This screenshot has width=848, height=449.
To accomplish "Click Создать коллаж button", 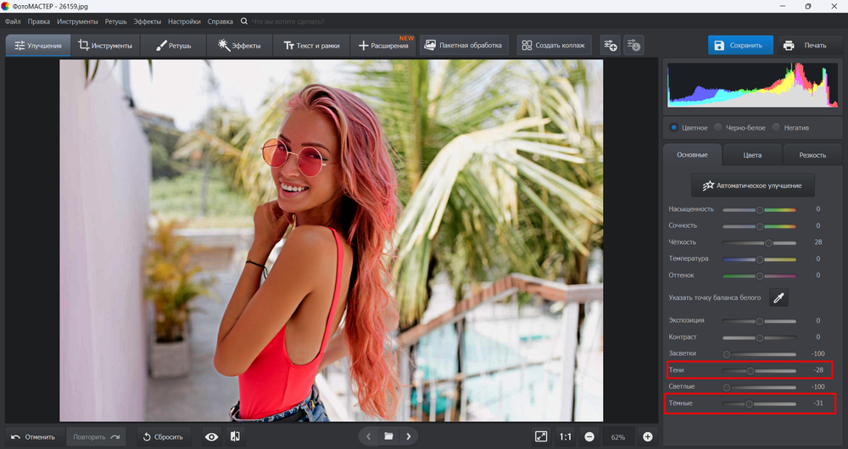I will click(x=554, y=46).
